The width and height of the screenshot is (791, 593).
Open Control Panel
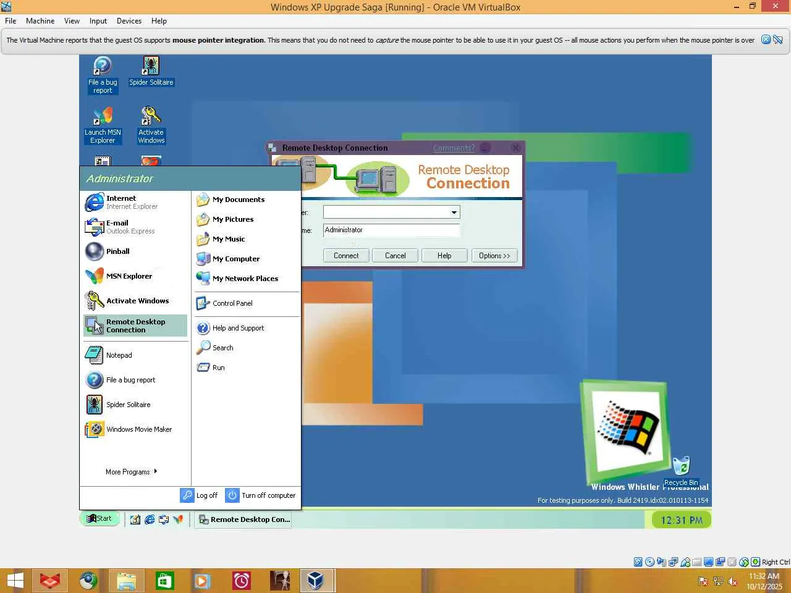click(246, 303)
